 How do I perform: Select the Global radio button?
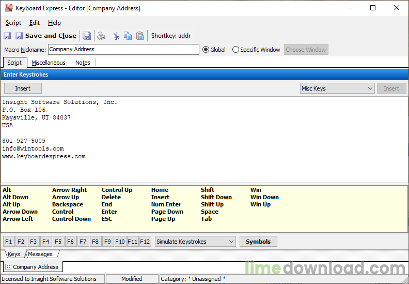[x=206, y=49]
